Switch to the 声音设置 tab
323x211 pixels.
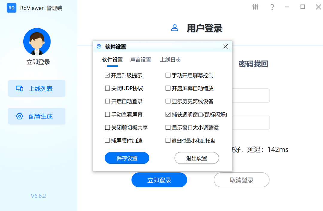141,59
